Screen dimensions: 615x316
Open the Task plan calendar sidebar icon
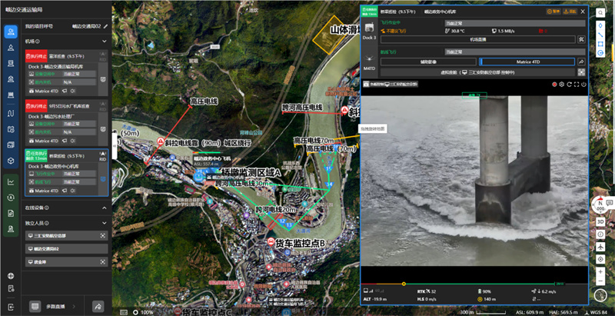[11, 129]
